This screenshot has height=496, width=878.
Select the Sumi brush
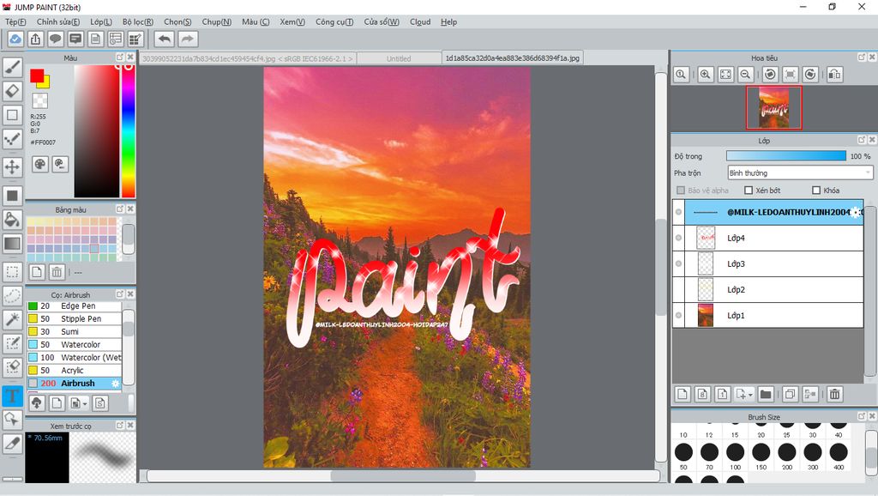point(74,332)
